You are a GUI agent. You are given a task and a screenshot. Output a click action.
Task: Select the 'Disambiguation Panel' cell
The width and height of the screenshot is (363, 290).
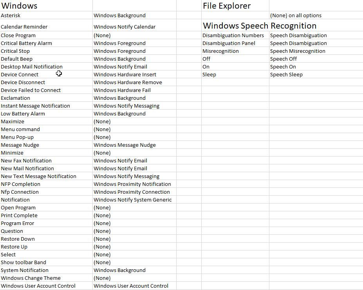tap(235, 43)
